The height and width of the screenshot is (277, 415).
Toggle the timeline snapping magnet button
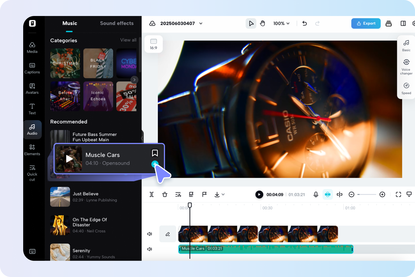click(x=328, y=195)
